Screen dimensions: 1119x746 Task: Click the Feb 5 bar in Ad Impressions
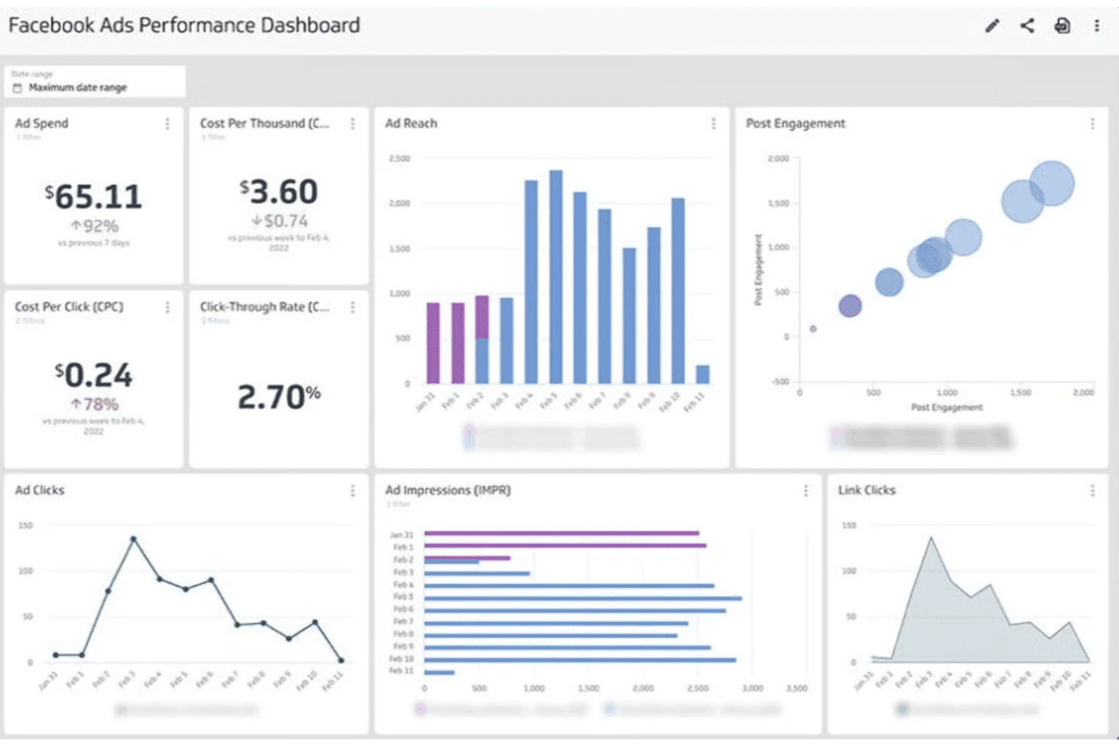583,599
